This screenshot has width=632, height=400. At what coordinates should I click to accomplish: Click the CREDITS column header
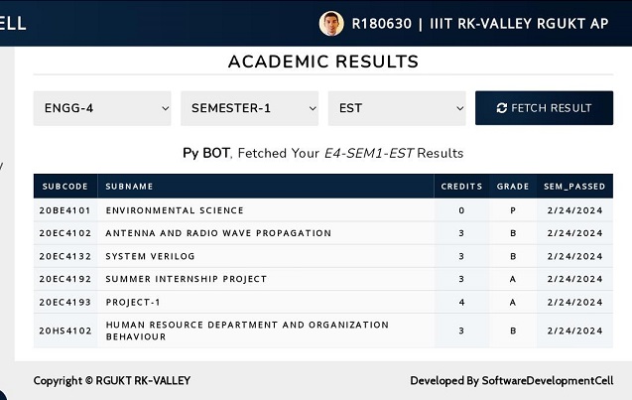(x=461, y=187)
